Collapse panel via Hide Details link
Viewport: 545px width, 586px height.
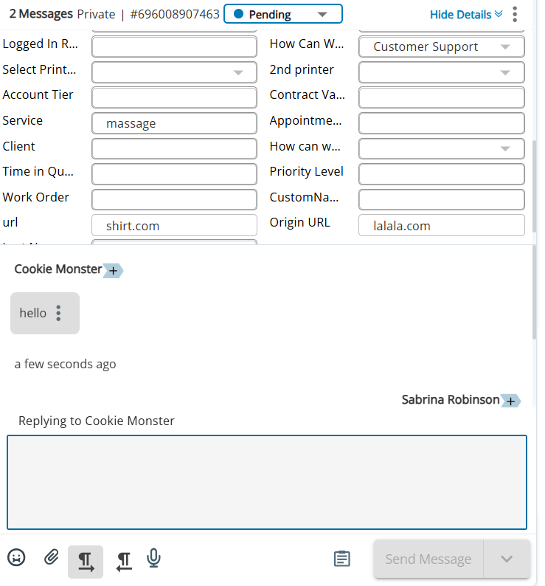pos(466,15)
